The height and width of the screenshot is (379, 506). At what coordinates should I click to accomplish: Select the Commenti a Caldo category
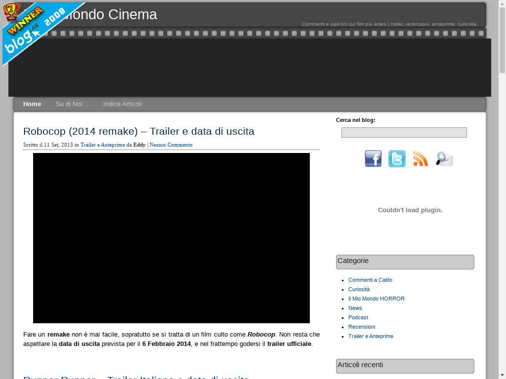[370, 280]
